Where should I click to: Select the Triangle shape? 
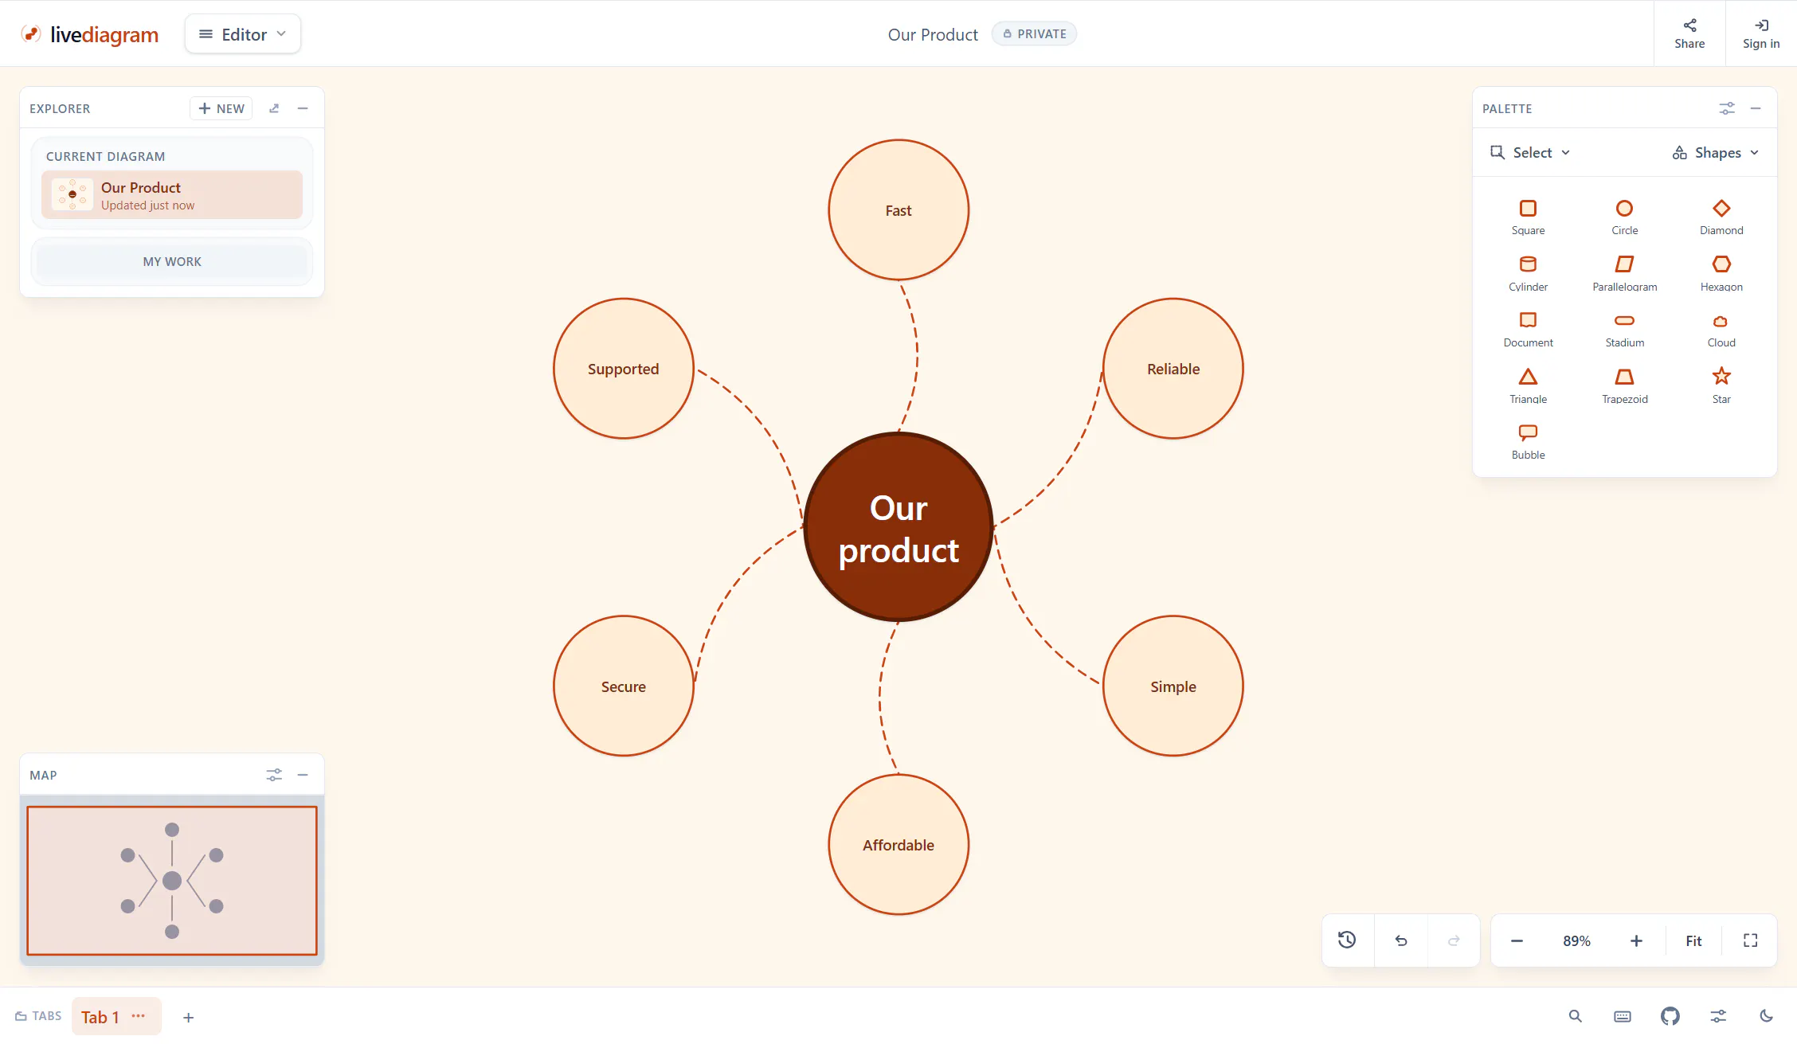(x=1528, y=385)
